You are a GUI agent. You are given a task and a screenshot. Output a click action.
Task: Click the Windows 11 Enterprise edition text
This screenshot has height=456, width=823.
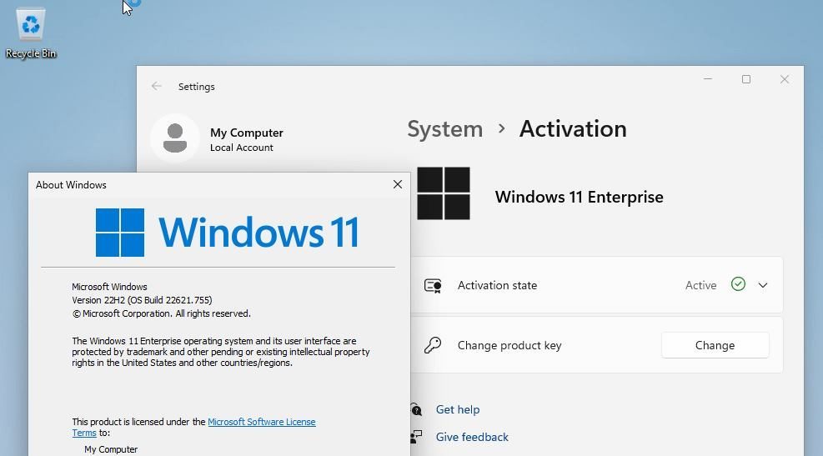[579, 197]
